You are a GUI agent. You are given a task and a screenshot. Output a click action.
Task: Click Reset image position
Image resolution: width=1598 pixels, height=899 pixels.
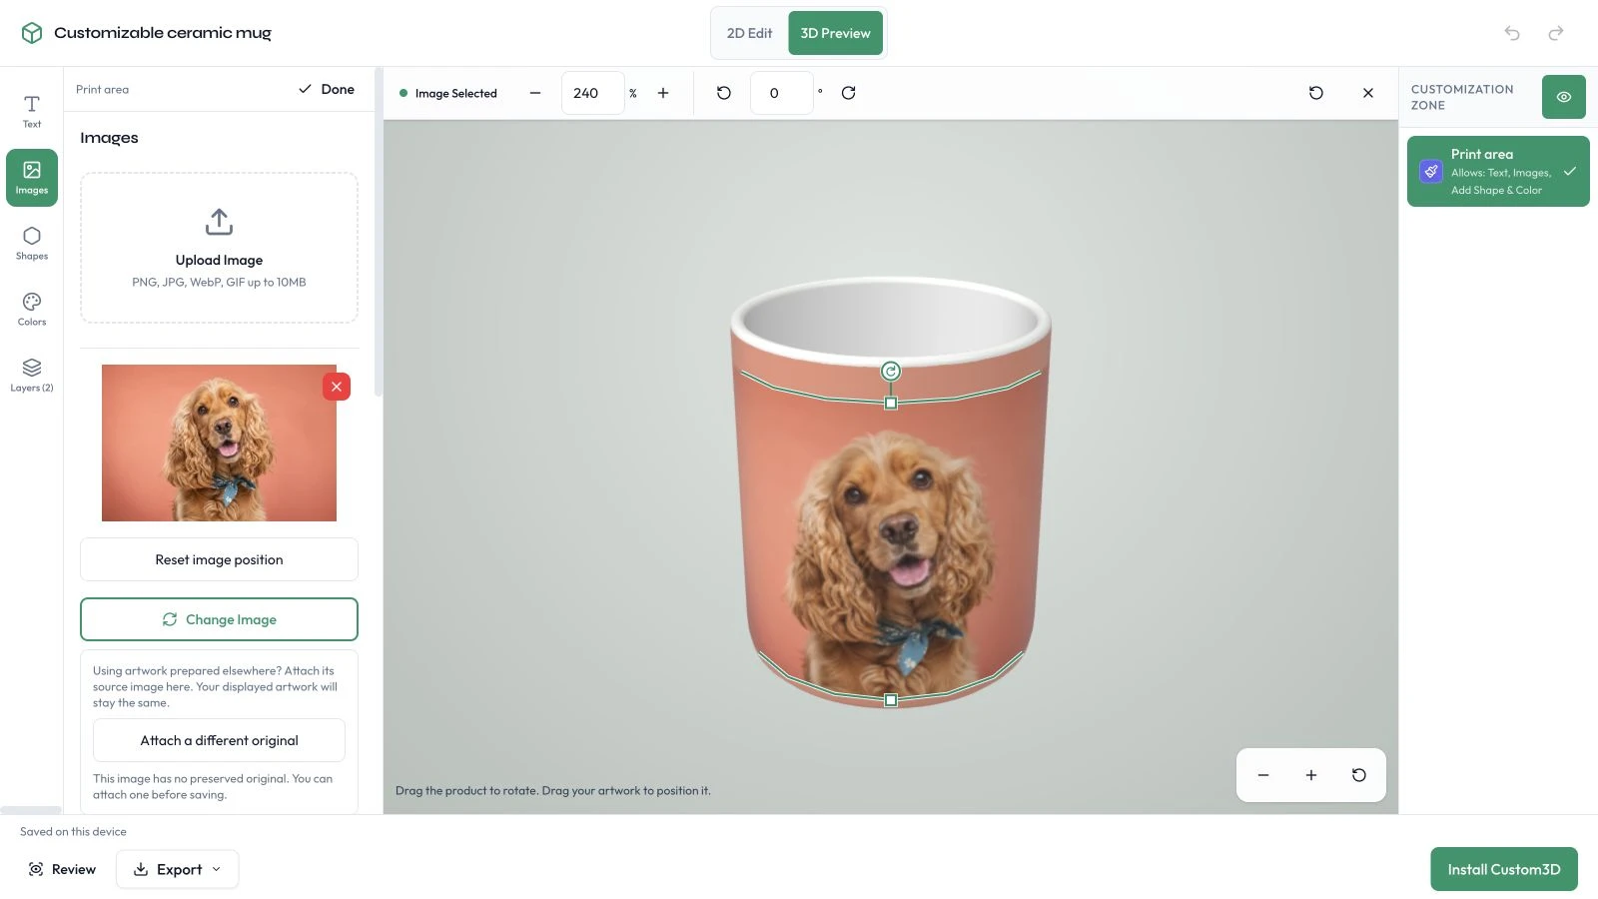tap(219, 559)
